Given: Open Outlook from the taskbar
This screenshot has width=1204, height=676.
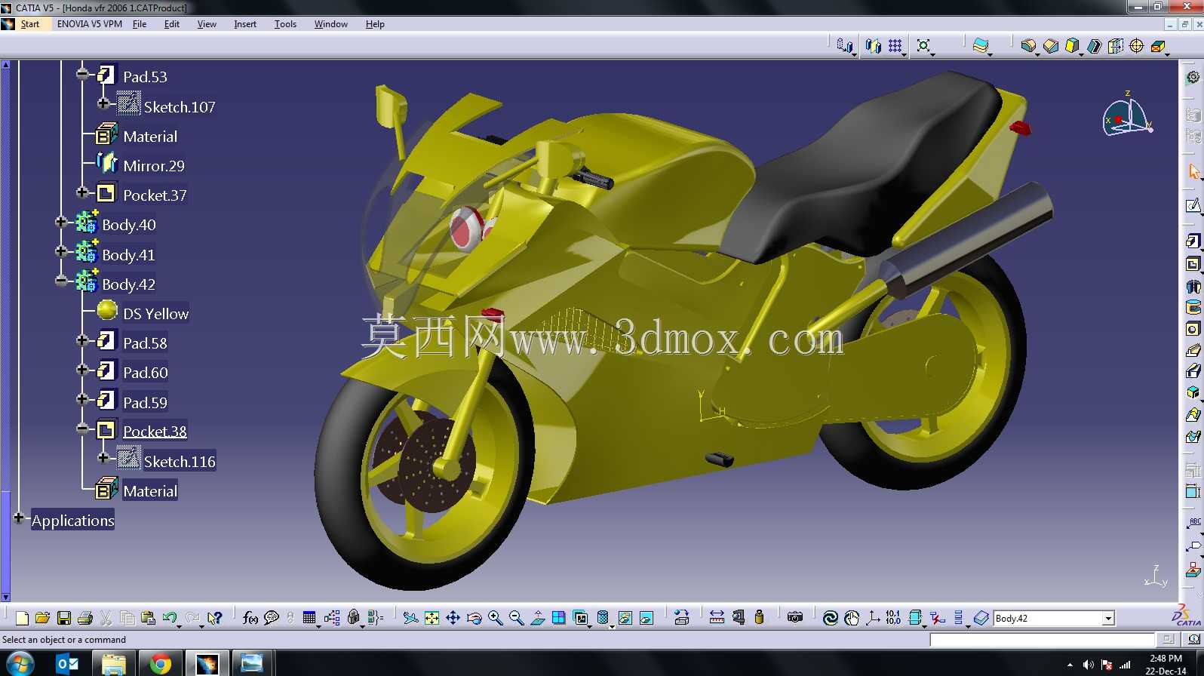Looking at the screenshot, I should 67,663.
